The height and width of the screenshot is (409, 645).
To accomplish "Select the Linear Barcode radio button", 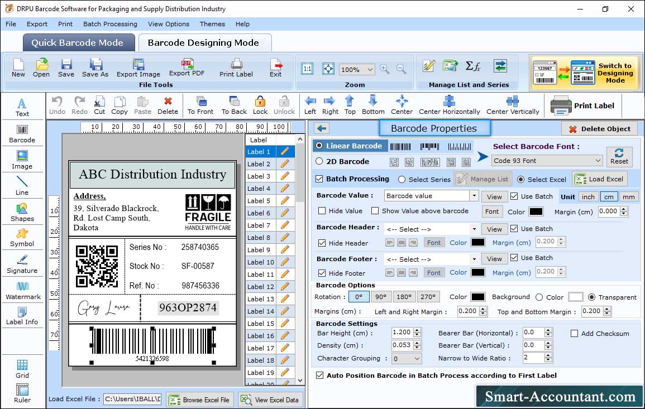I will [x=319, y=146].
